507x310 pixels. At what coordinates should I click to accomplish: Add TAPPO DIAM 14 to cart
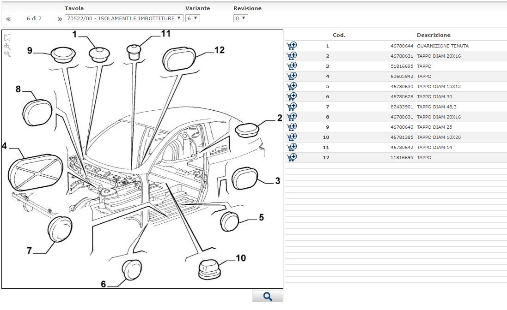coord(292,147)
